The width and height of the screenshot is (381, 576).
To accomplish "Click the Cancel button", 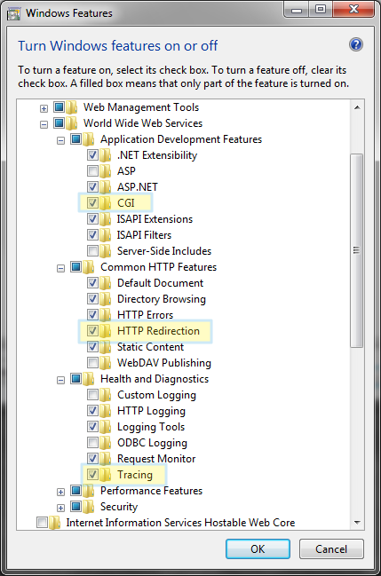I will click(331, 548).
